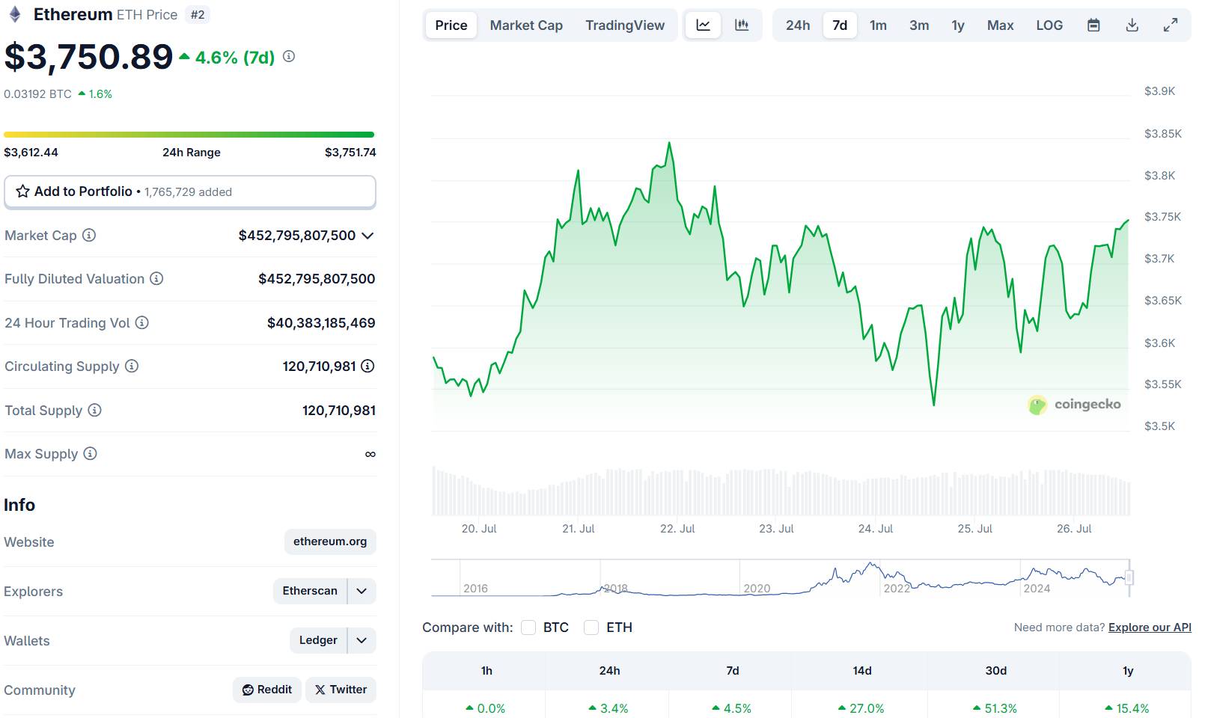
Task: Click Add to Portfolio button
Action: pyautogui.click(x=190, y=191)
